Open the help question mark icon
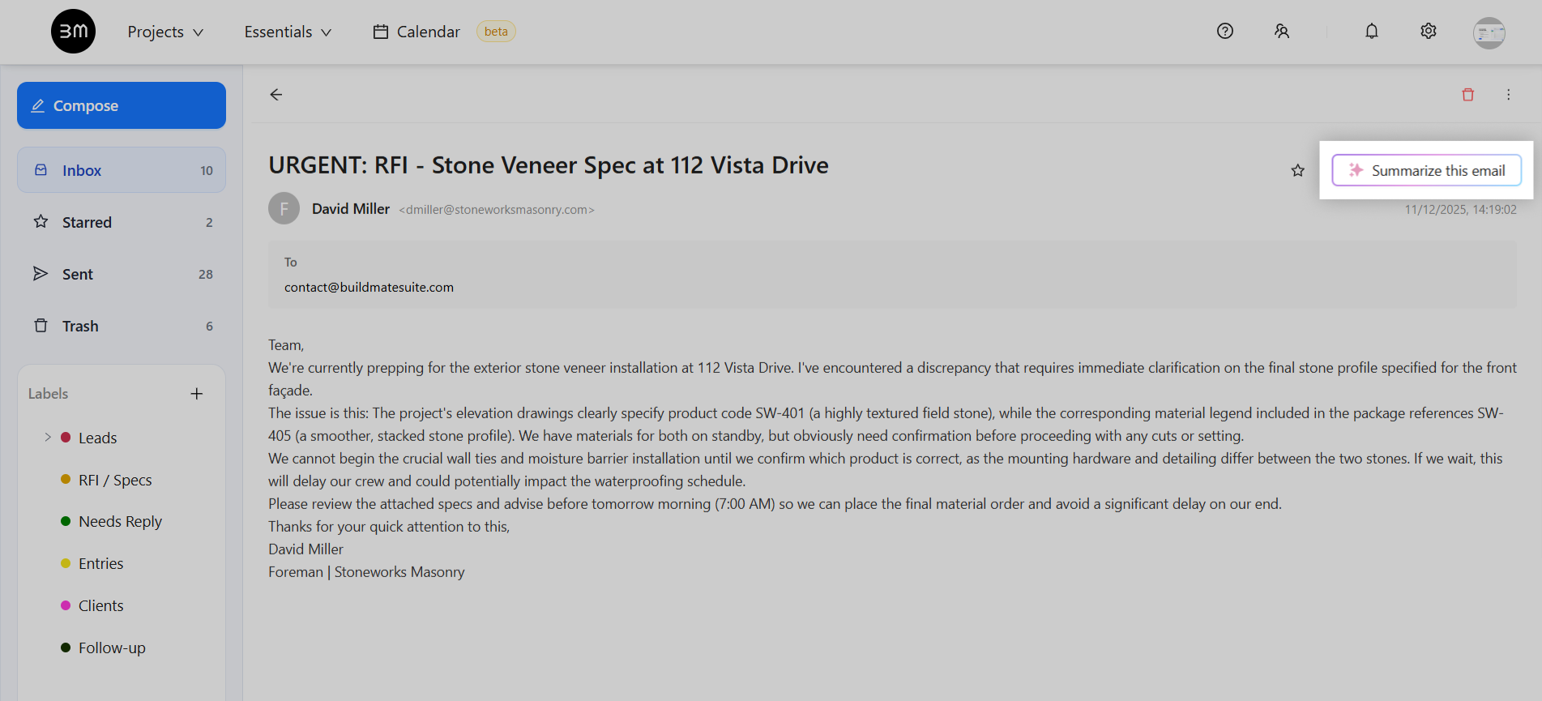Screen dimensions: 1542x701 pos(1224,32)
